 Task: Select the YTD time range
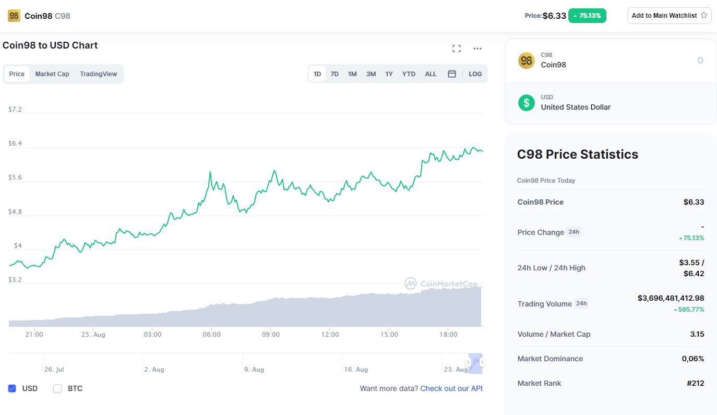(x=409, y=74)
